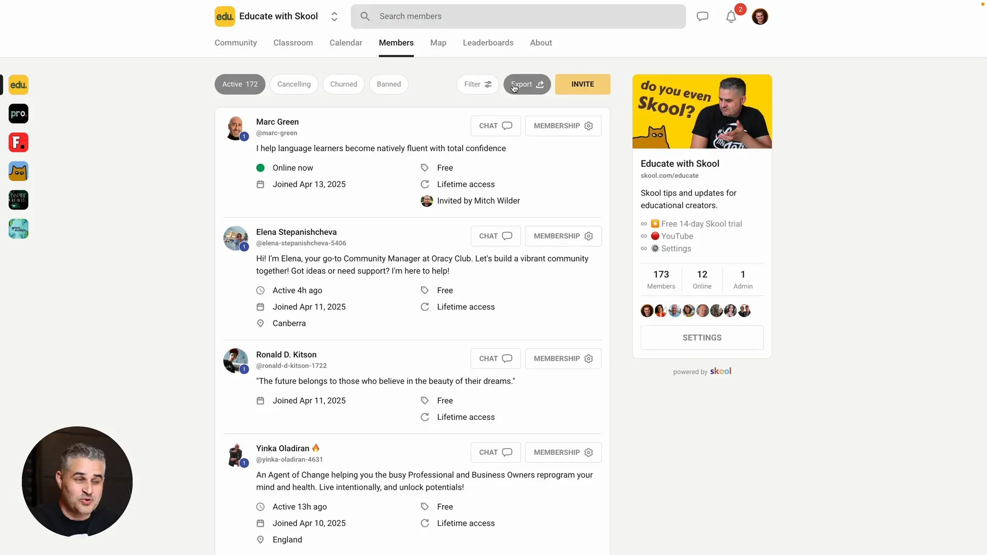Click the first member avatar in group card
This screenshot has width=987, height=555.
point(647,311)
